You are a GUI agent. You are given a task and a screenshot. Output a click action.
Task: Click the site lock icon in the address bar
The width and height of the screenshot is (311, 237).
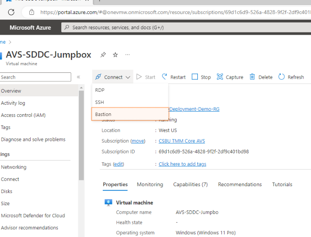pyautogui.click(x=32, y=12)
